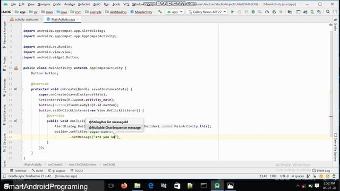This screenshot has width=340, height=191.
Task: Click the new OnClickListener breadcrumb
Action: coord(82,164)
